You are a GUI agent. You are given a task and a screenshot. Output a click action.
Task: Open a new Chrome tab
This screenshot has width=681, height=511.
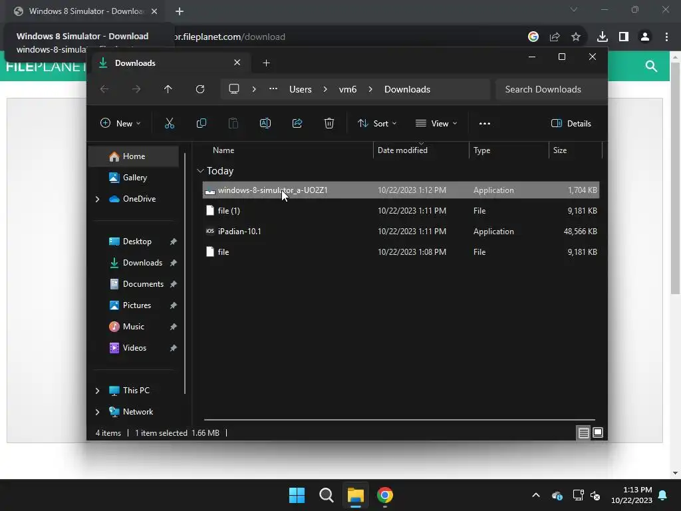[180, 11]
